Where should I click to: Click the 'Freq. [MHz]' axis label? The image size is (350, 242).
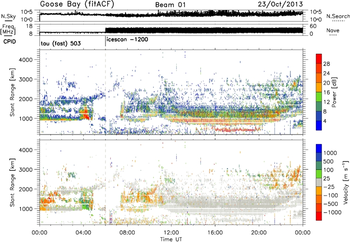[8, 29]
